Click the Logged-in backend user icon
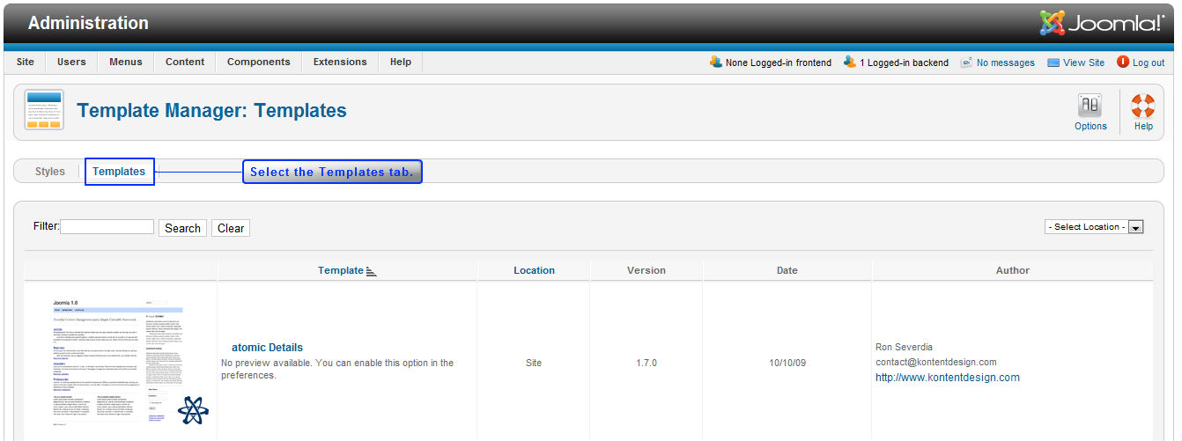The image size is (1182, 441). click(850, 62)
